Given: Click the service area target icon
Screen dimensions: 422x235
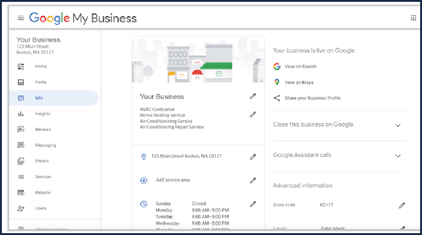Looking at the screenshot, I should [x=144, y=180].
